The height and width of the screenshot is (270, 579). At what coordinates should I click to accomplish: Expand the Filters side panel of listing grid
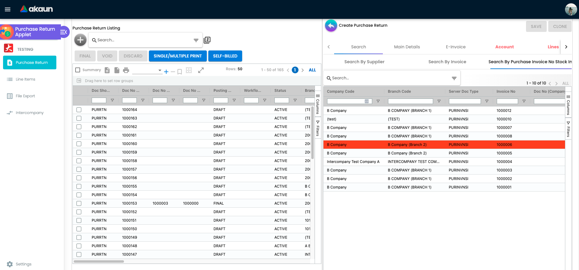pos(318,128)
